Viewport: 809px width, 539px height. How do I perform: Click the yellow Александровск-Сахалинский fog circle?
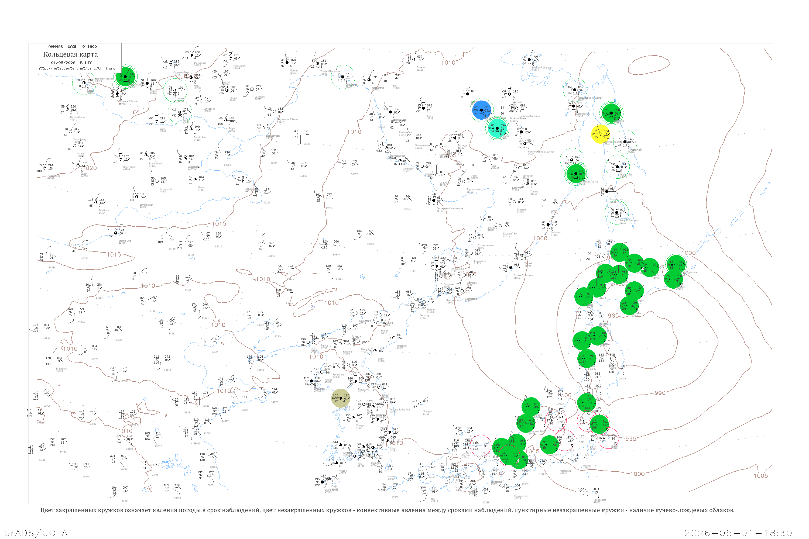tap(600, 134)
